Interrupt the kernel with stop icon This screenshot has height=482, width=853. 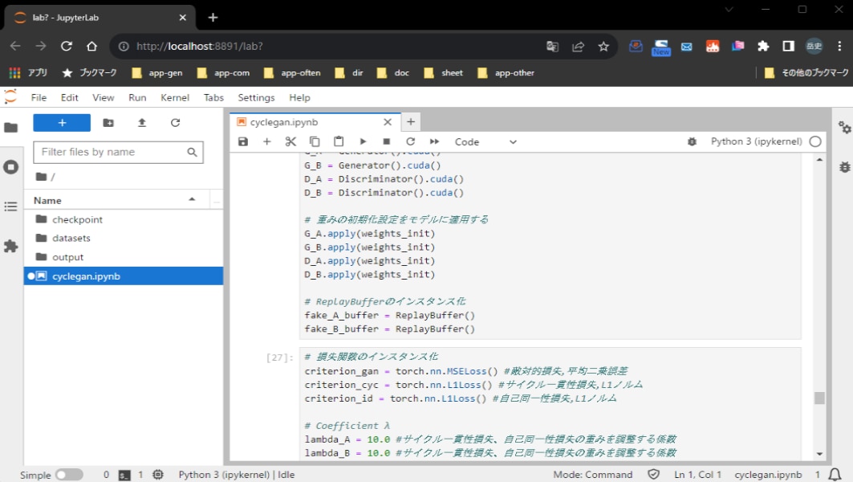point(386,141)
